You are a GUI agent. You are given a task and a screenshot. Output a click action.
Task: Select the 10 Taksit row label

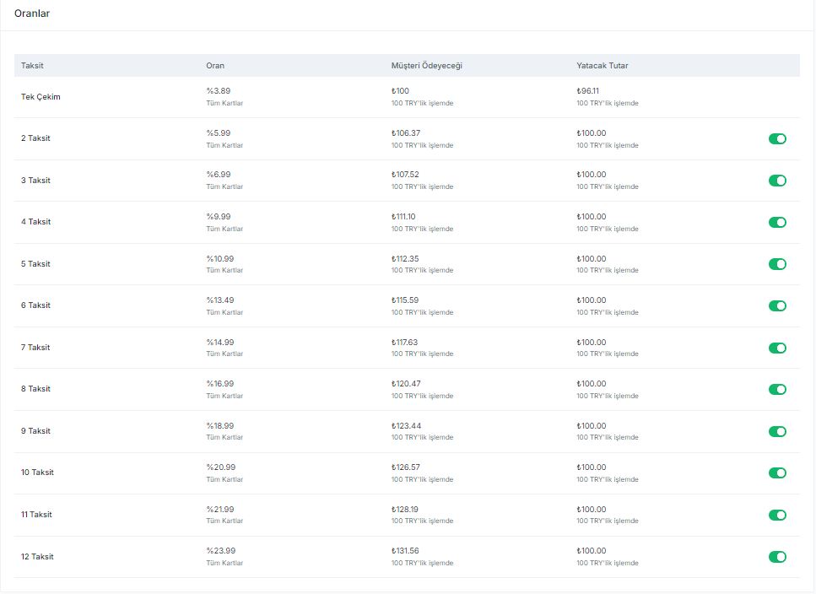pos(37,472)
